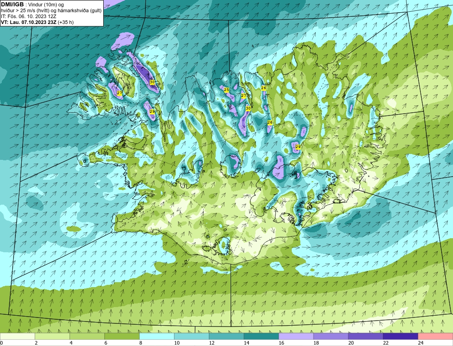Viewport: 453px width, 346px height.
Task: Click the '29' gust label east of Westfjords
Action: (152, 111)
